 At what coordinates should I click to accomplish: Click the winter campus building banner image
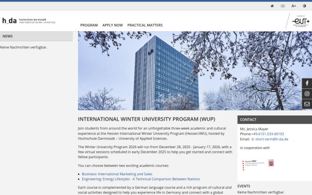195,71
